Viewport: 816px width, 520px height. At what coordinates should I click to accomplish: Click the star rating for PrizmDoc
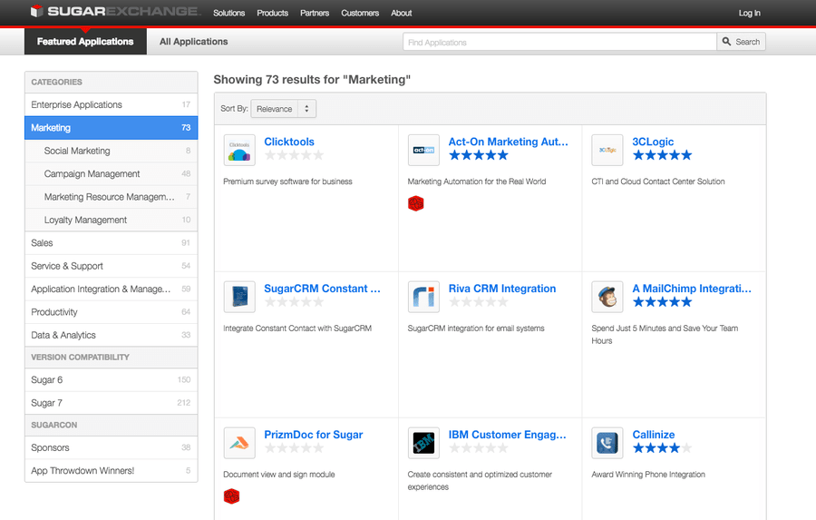tap(294, 447)
